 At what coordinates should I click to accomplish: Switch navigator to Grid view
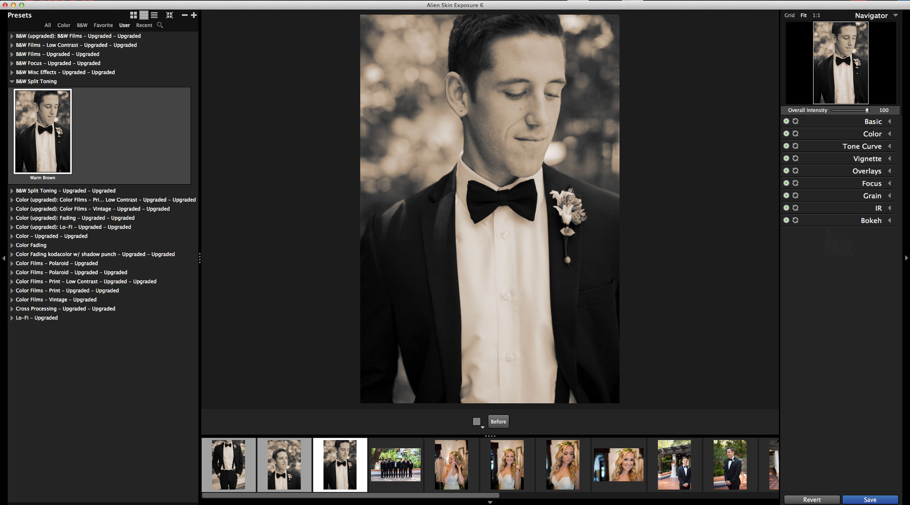click(789, 15)
